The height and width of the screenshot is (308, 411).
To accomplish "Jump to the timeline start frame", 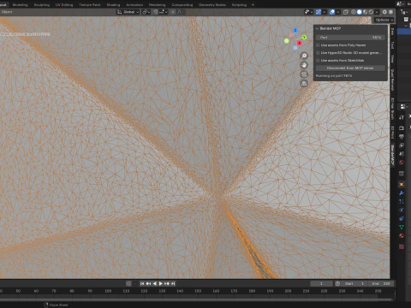I will click(x=142, y=283).
